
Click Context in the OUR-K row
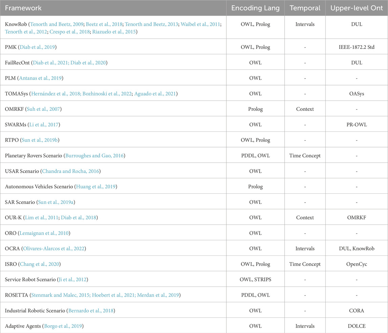click(x=305, y=217)
